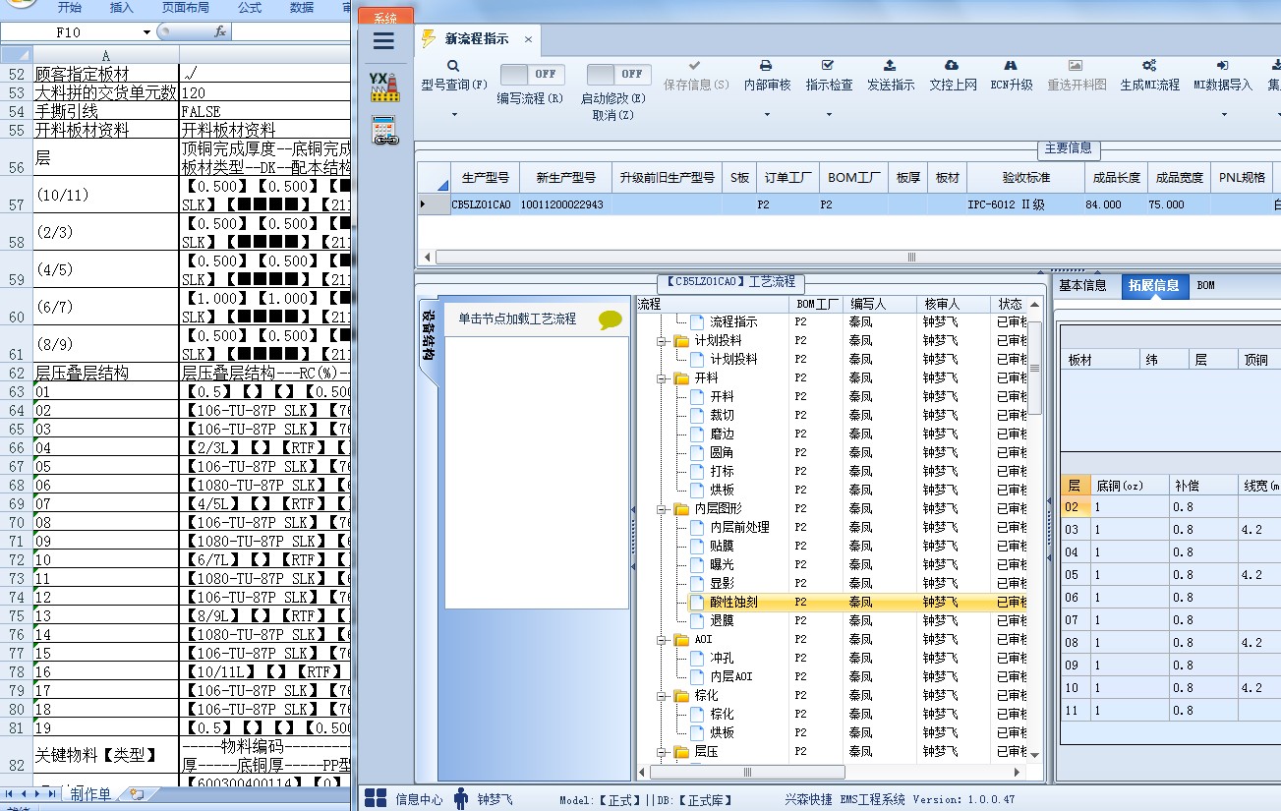Screen dimensions: 1281x811
Task: Select the IPC-6012 II级 cell
Action: coord(1025,204)
